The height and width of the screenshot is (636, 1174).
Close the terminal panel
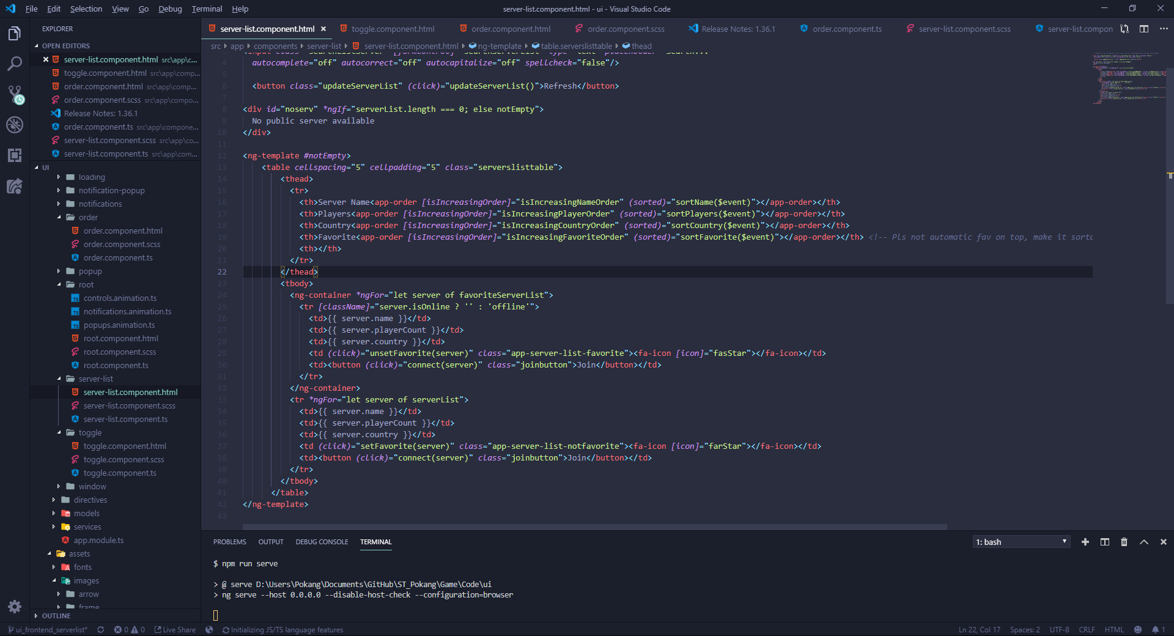tap(1164, 542)
